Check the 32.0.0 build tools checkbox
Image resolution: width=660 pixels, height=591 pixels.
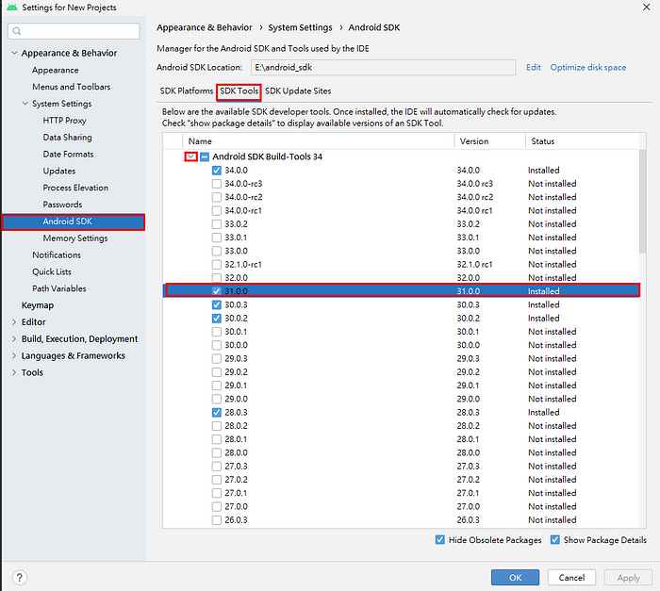point(216,278)
